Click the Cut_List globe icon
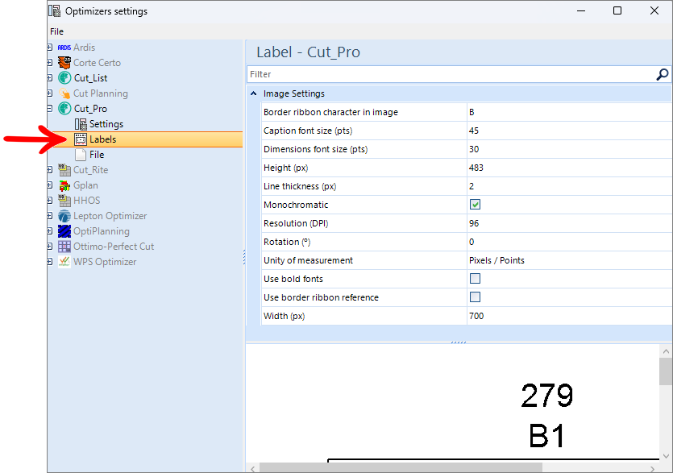Image resolution: width=673 pixels, height=473 pixels. click(x=64, y=77)
